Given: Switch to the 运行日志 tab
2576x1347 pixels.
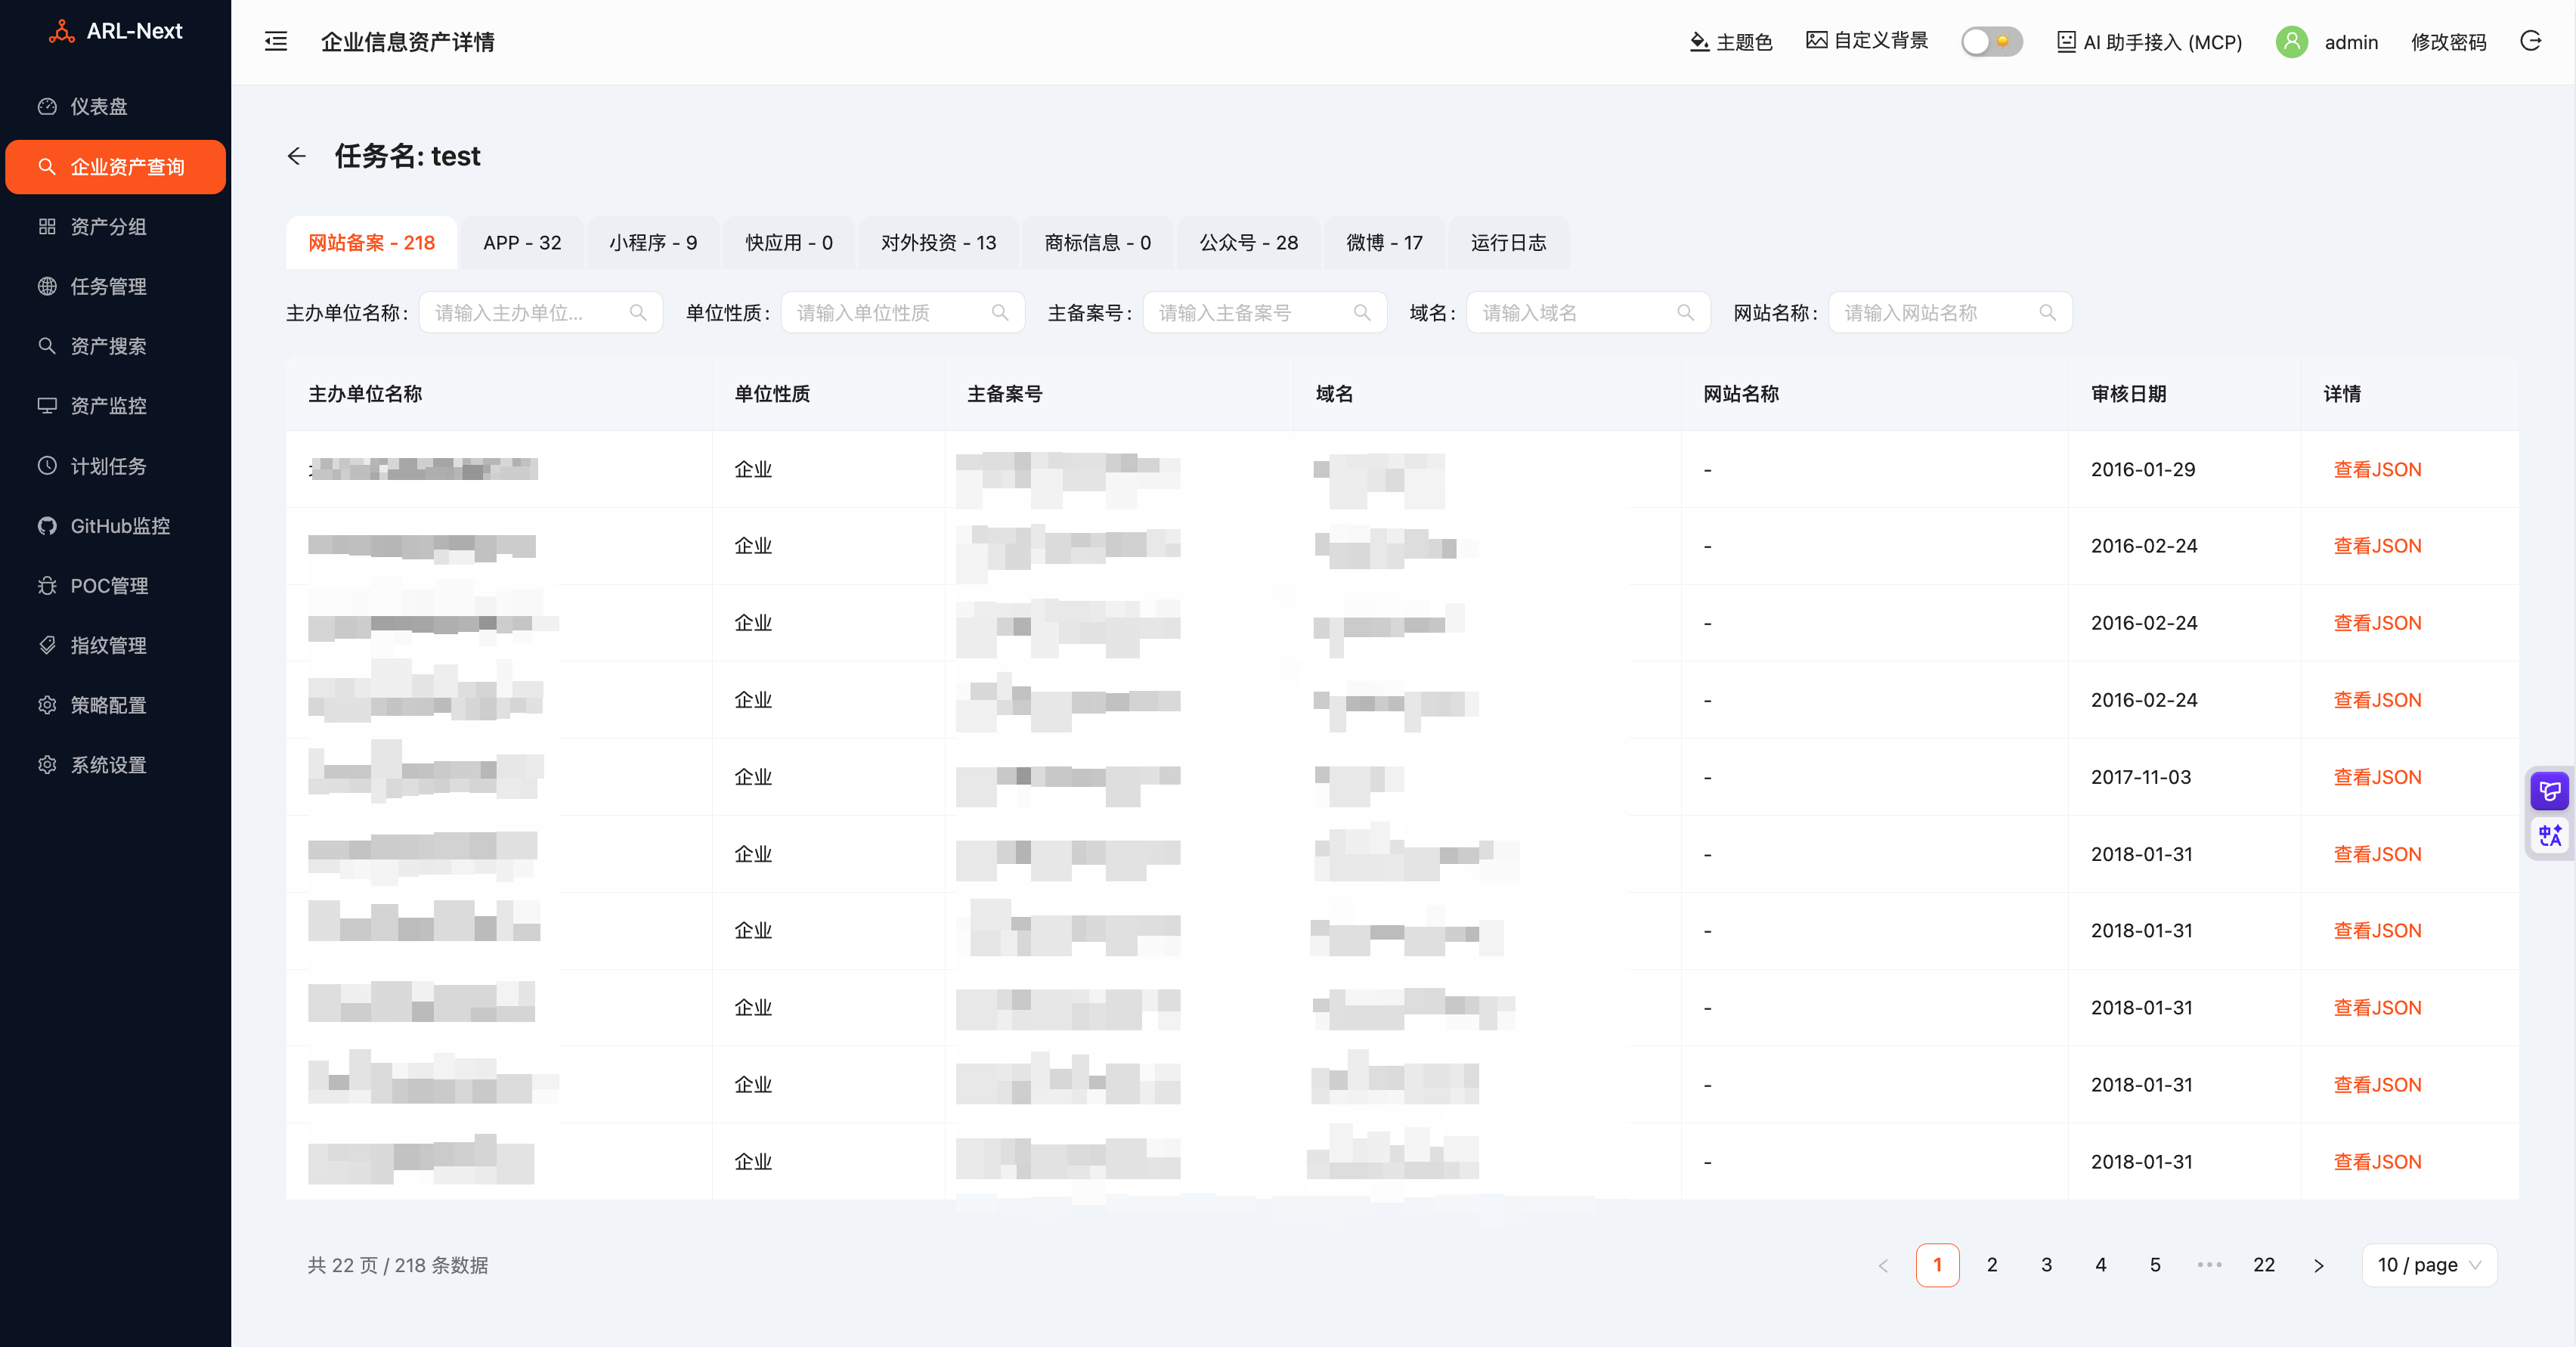Looking at the screenshot, I should (x=1508, y=243).
